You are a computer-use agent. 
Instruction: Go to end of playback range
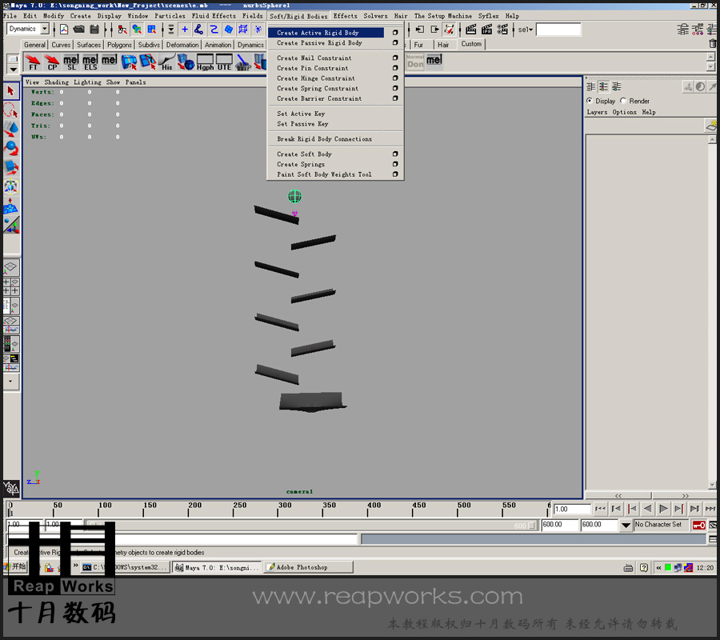pos(710,509)
